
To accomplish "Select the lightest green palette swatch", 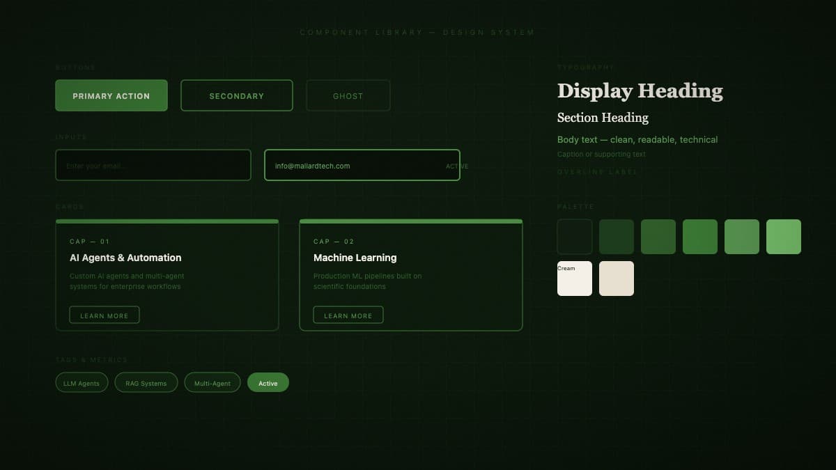I will [x=783, y=237].
